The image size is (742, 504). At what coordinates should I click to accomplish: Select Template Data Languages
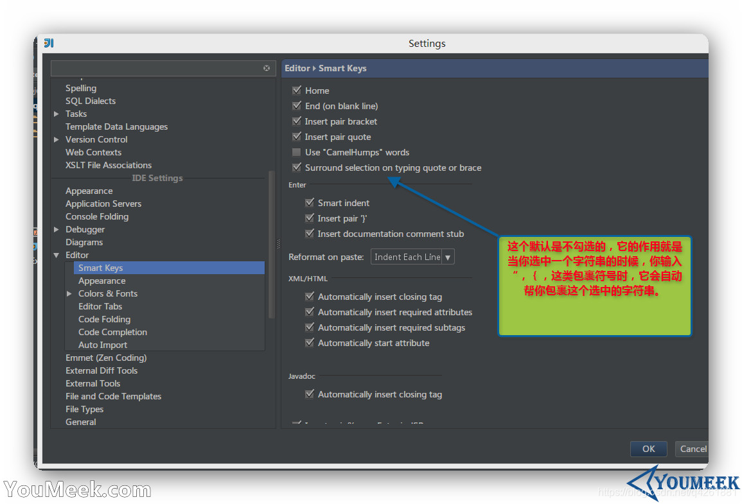pyautogui.click(x=116, y=126)
